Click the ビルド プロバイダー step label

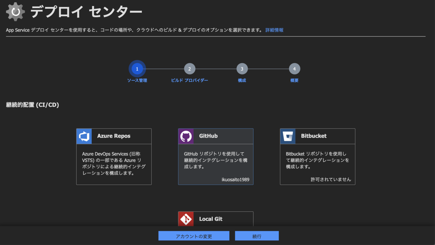coord(190,80)
